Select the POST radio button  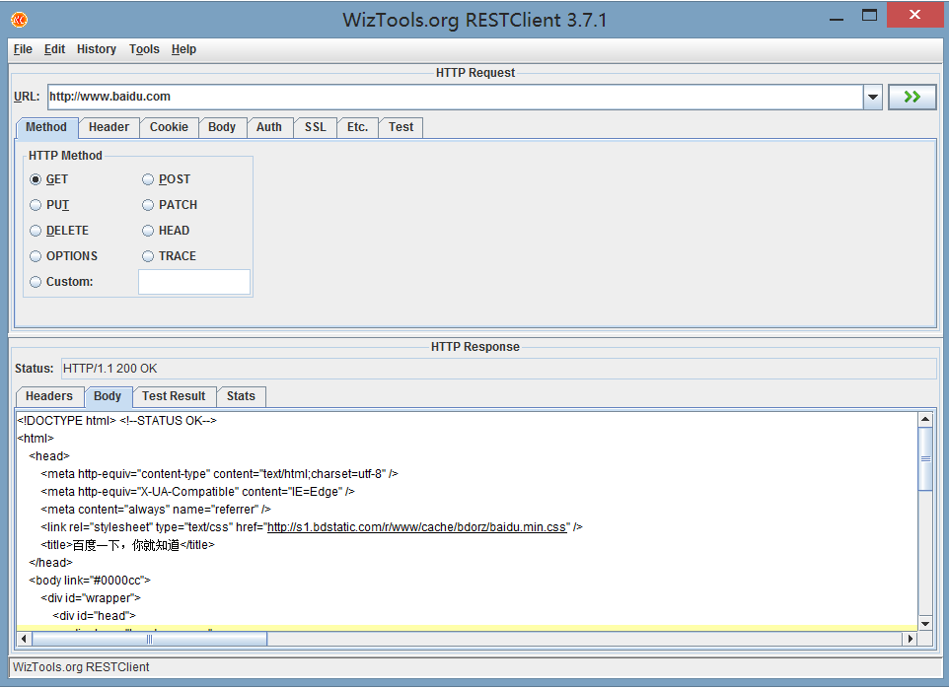(148, 179)
